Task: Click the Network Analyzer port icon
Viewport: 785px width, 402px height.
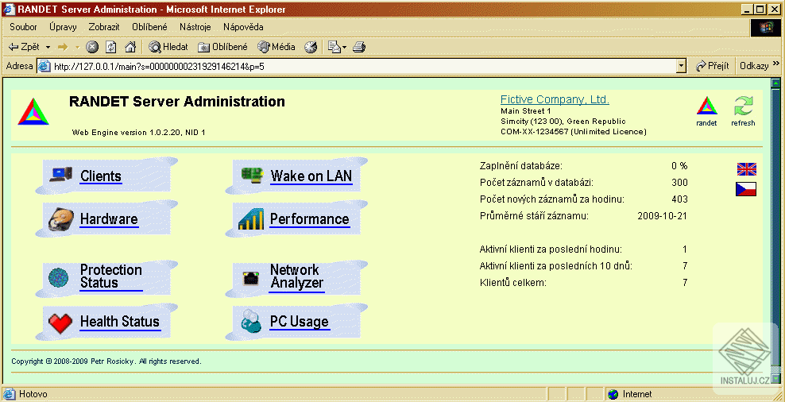Action: tap(250, 278)
